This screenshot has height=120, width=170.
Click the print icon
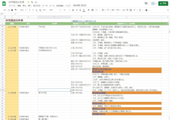tap(12, 10)
